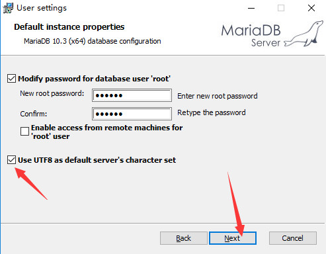Focus the Confirm password field

132,114
